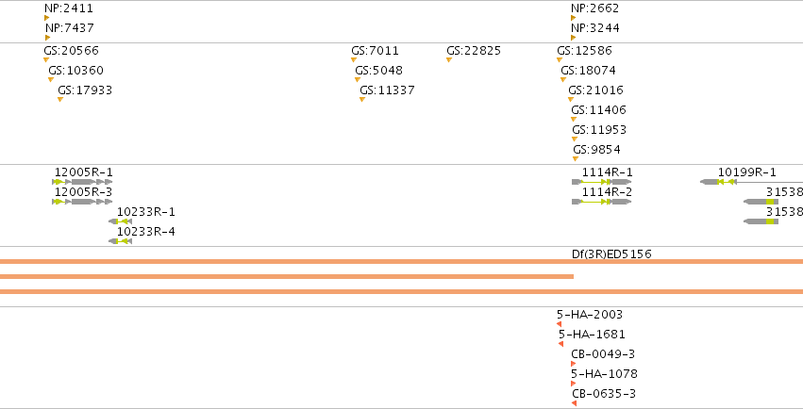Viewport: 803px width, 409px height.
Task: Click the GS:11406 triangle marker
Action: tap(574, 119)
